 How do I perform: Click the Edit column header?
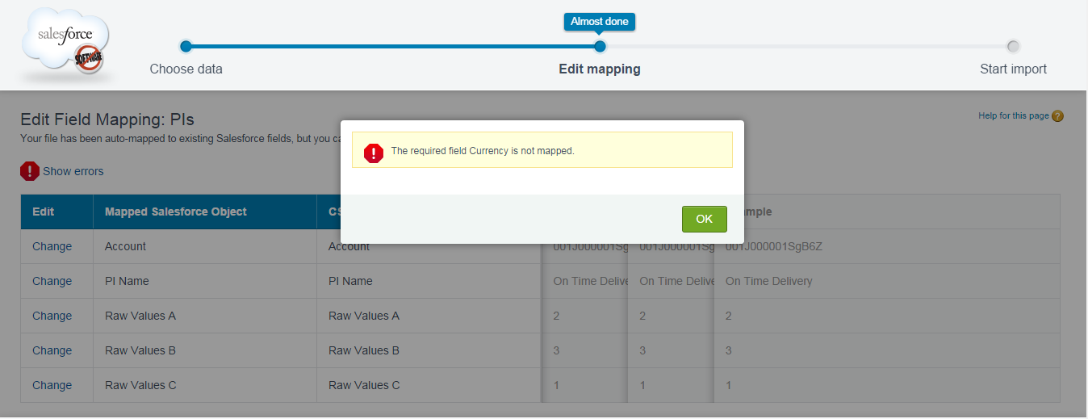point(44,212)
